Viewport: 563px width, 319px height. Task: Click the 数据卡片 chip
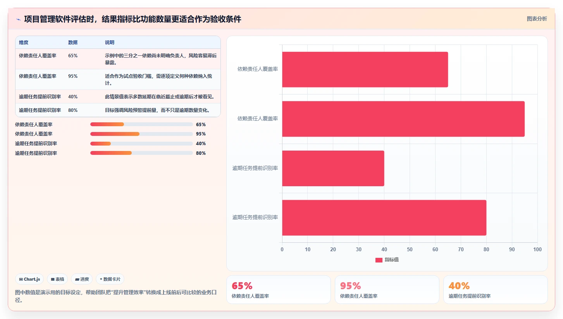[110, 279]
